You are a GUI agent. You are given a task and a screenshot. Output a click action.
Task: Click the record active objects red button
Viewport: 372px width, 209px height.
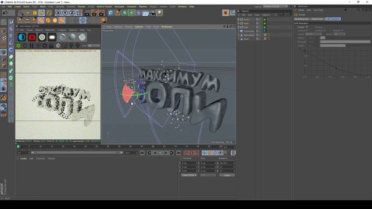(186, 153)
